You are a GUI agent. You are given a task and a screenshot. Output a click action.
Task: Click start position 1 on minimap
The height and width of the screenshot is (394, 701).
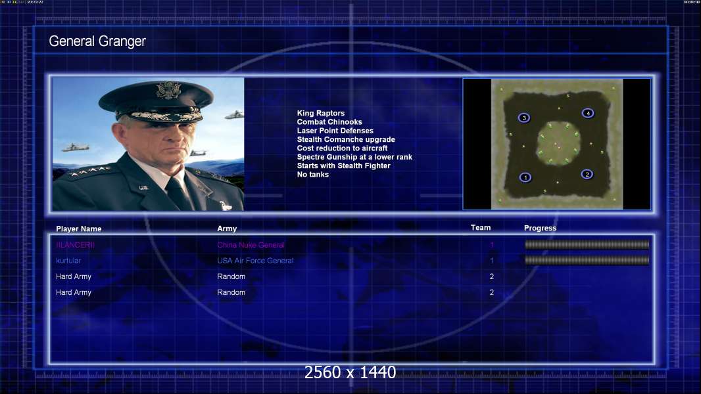[x=525, y=177]
